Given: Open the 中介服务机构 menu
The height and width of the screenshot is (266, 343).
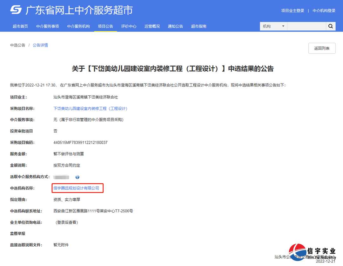Looking at the screenshot, I should pyautogui.click(x=78, y=26).
